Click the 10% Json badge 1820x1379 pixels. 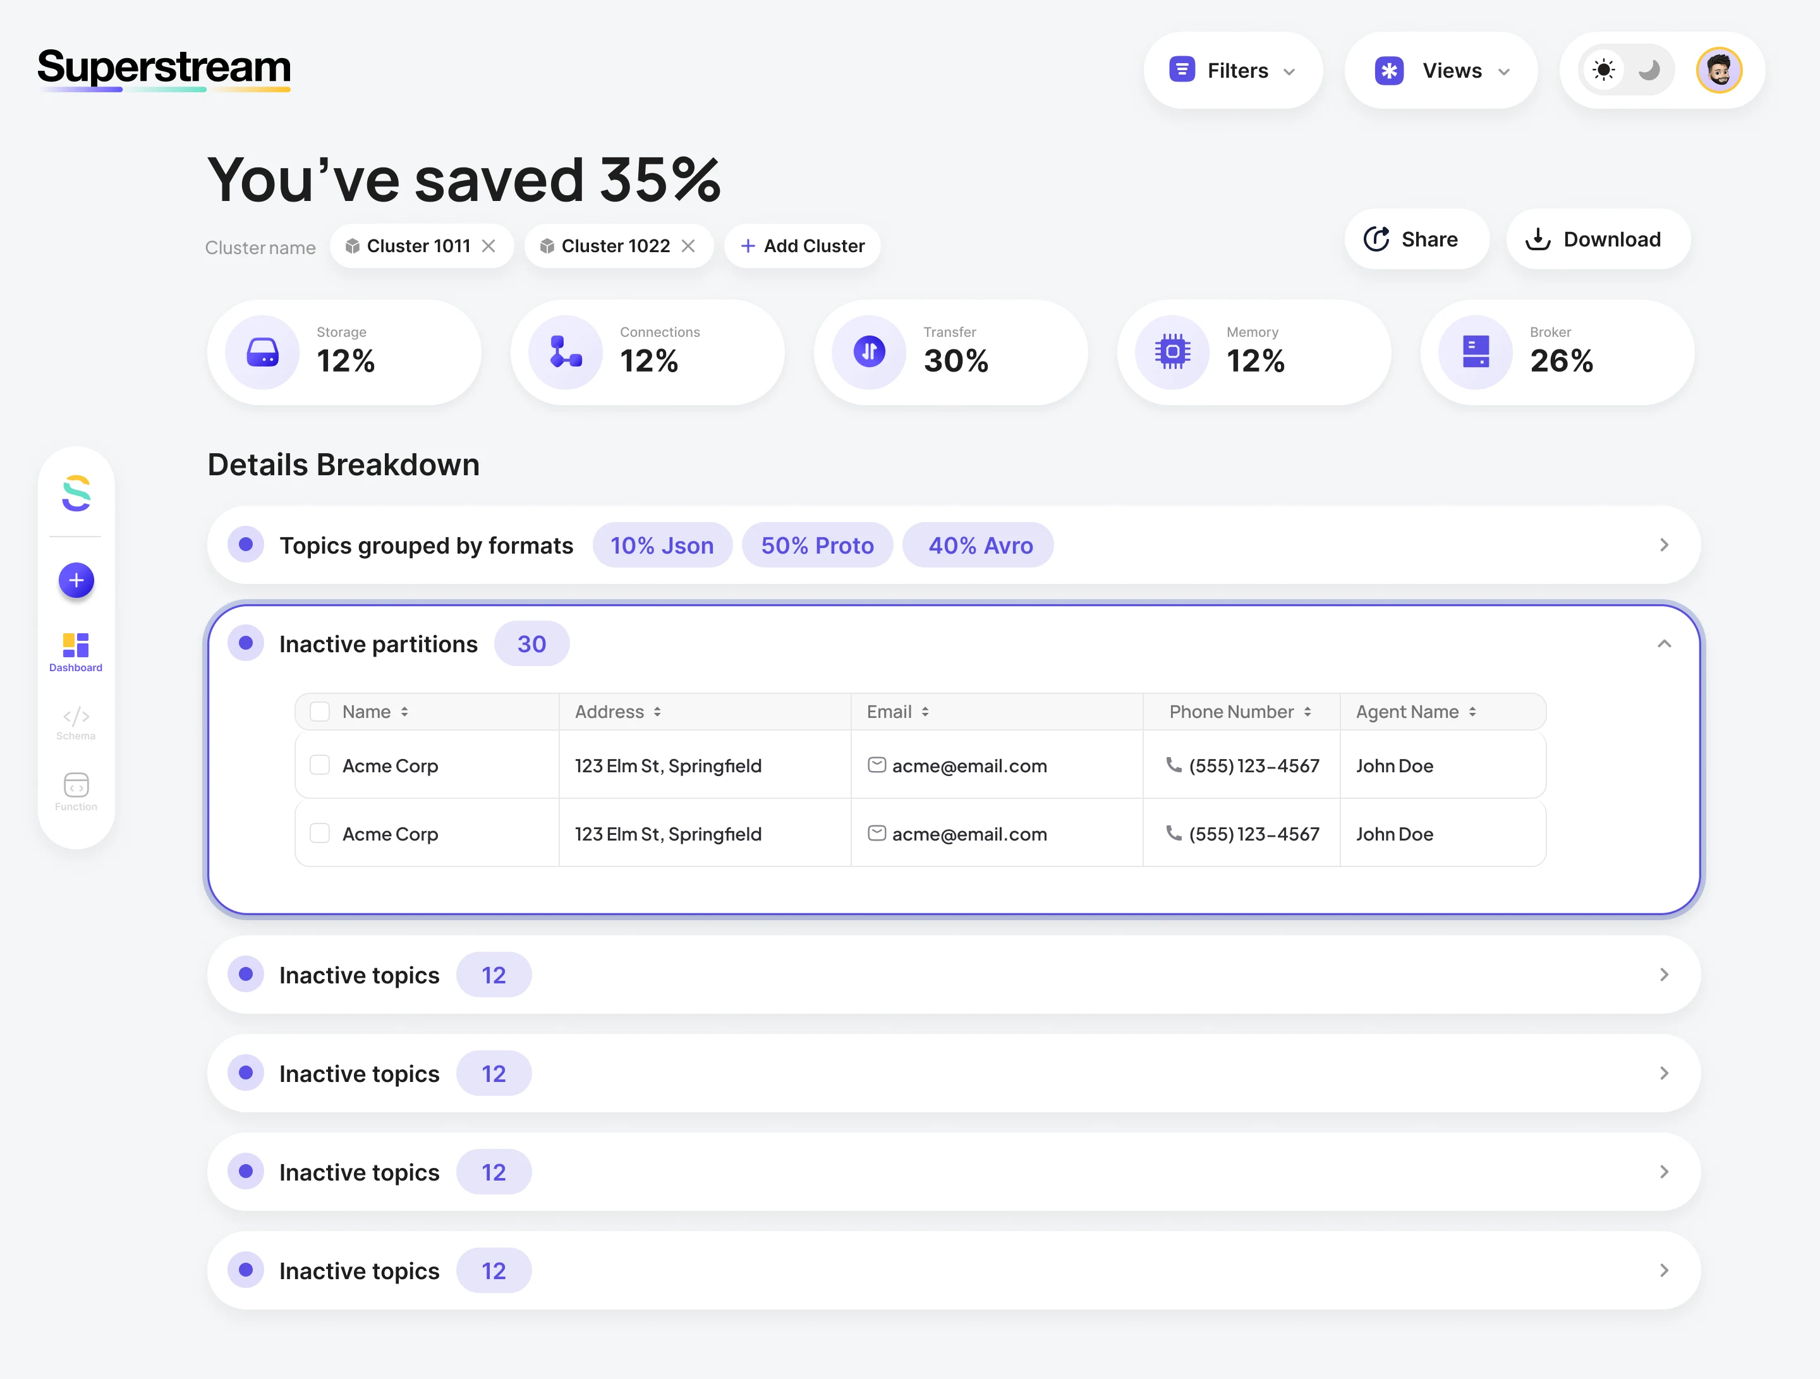click(662, 545)
